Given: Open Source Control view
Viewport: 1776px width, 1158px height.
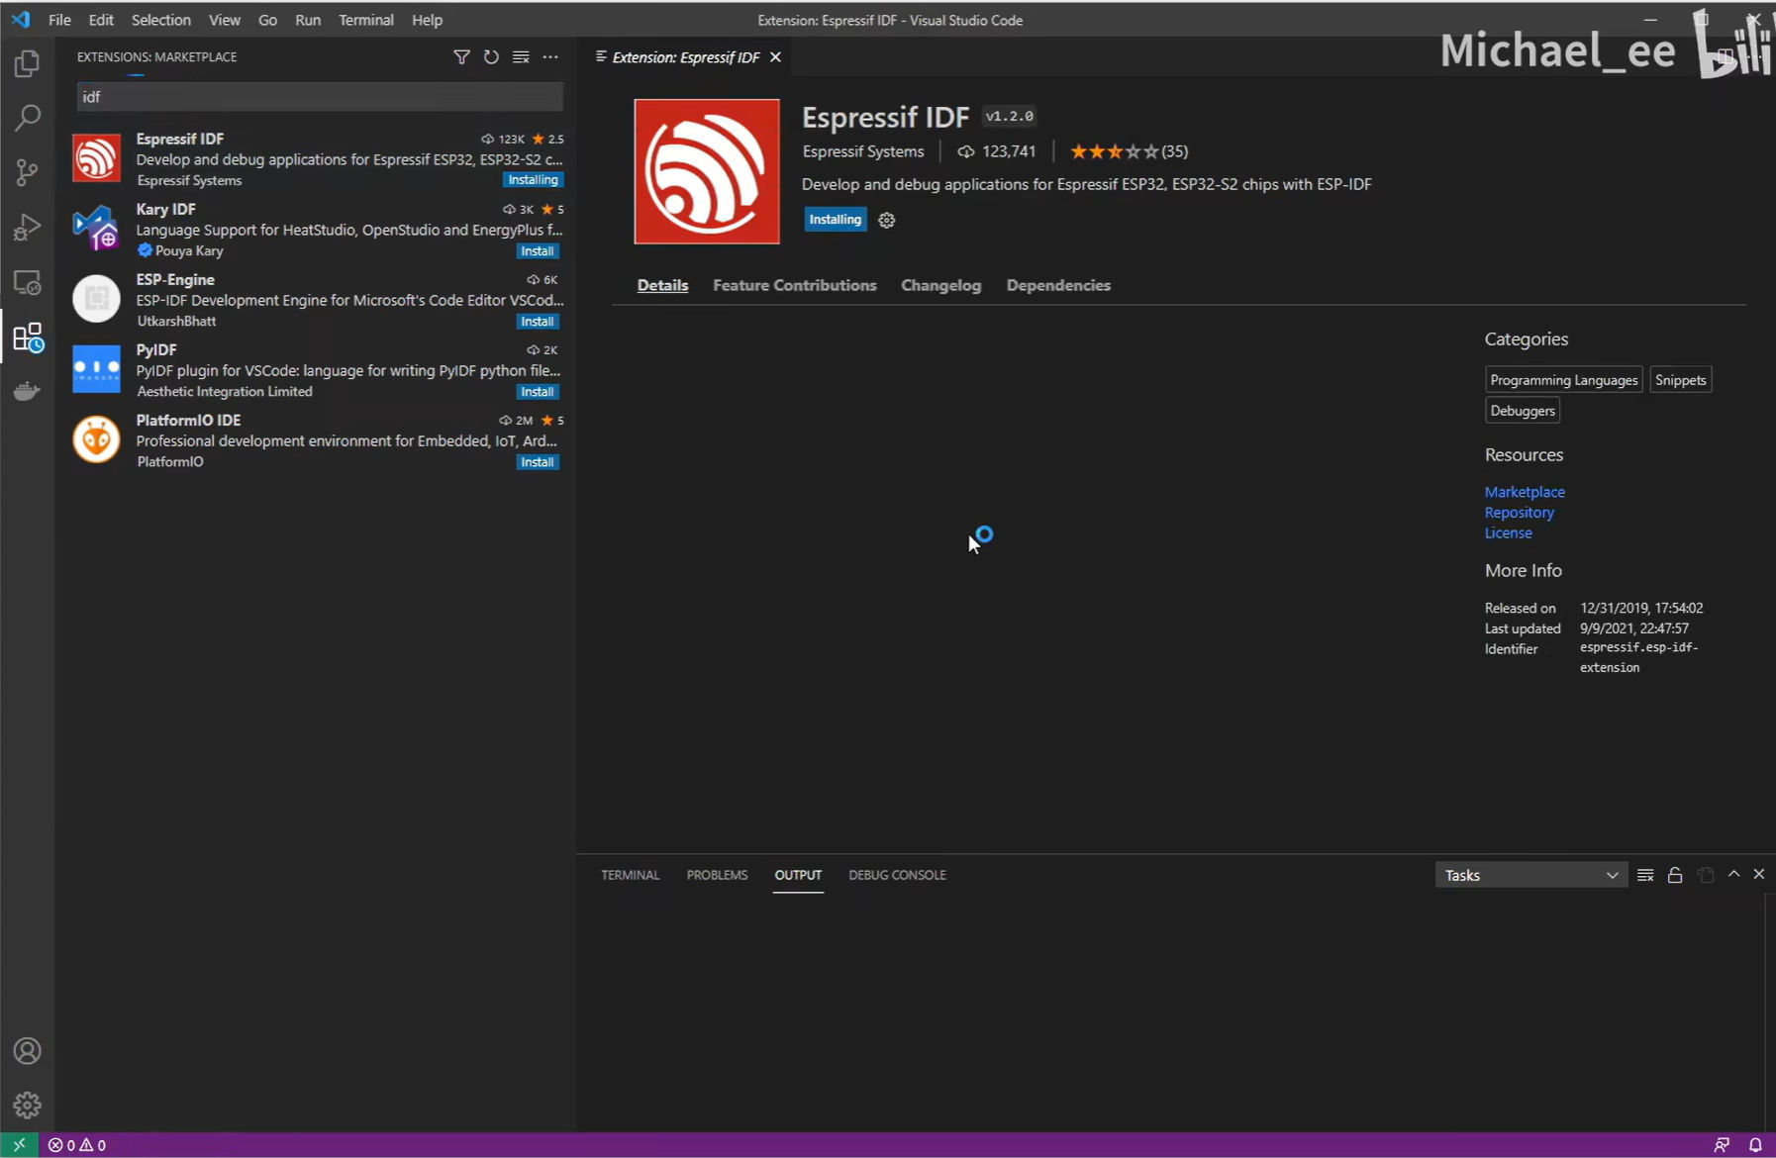Looking at the screenshot, I should tap(27, 172).
